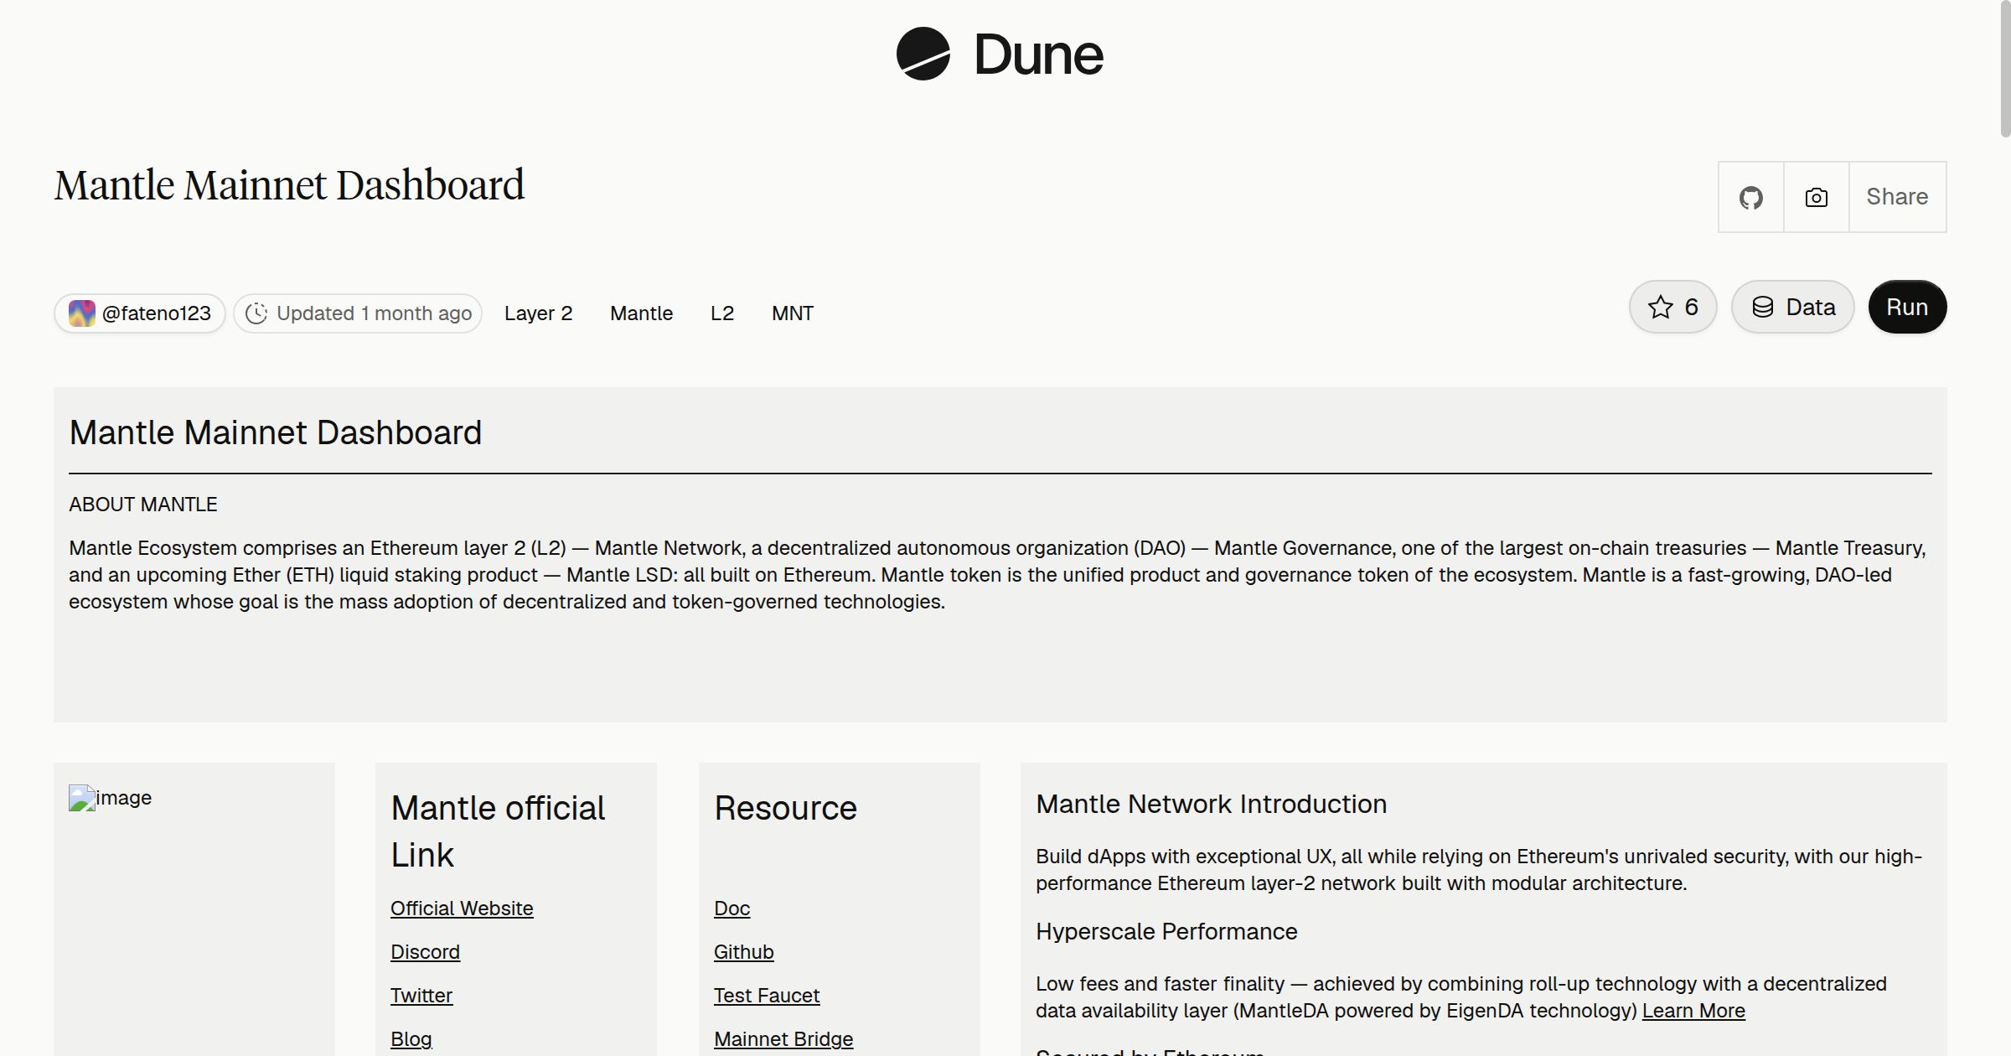2011x1056 pixels.
Task: Click the Updated 1 month ago badge
Action: [x=358, y=313]
